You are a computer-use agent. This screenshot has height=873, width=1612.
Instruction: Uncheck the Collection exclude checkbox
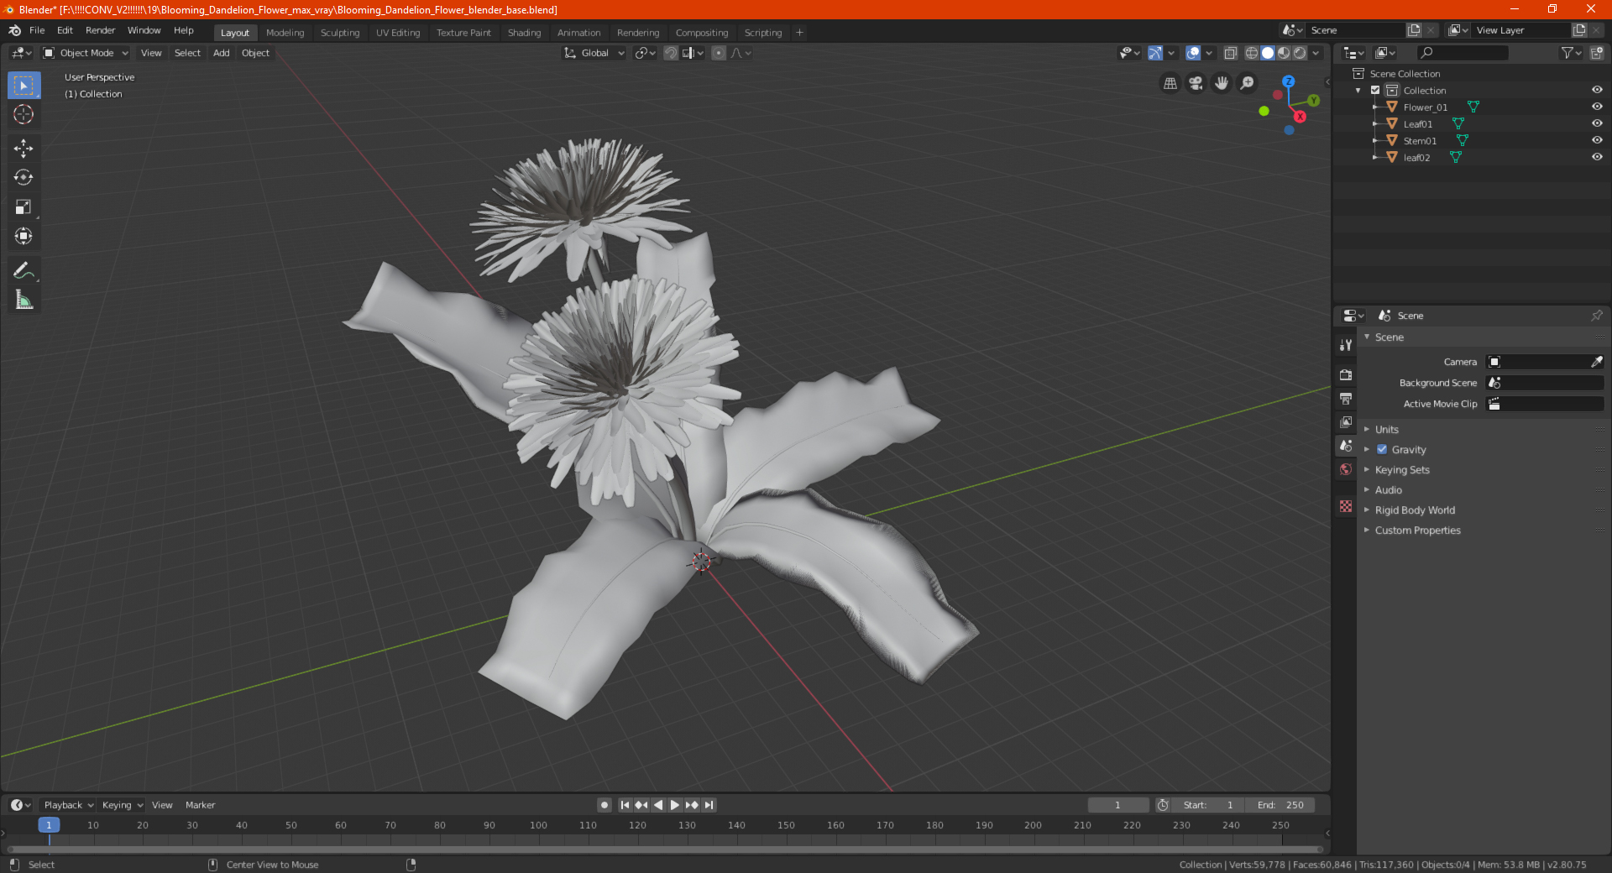[x=1375, y=90]
